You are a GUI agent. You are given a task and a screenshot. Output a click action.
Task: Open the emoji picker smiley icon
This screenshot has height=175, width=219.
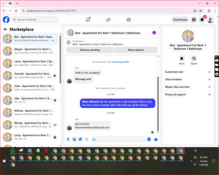(149, 139)
